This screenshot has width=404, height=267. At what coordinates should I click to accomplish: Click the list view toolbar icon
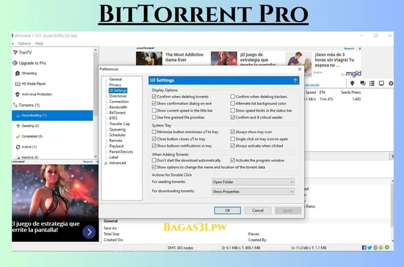(x=372, y=83)
